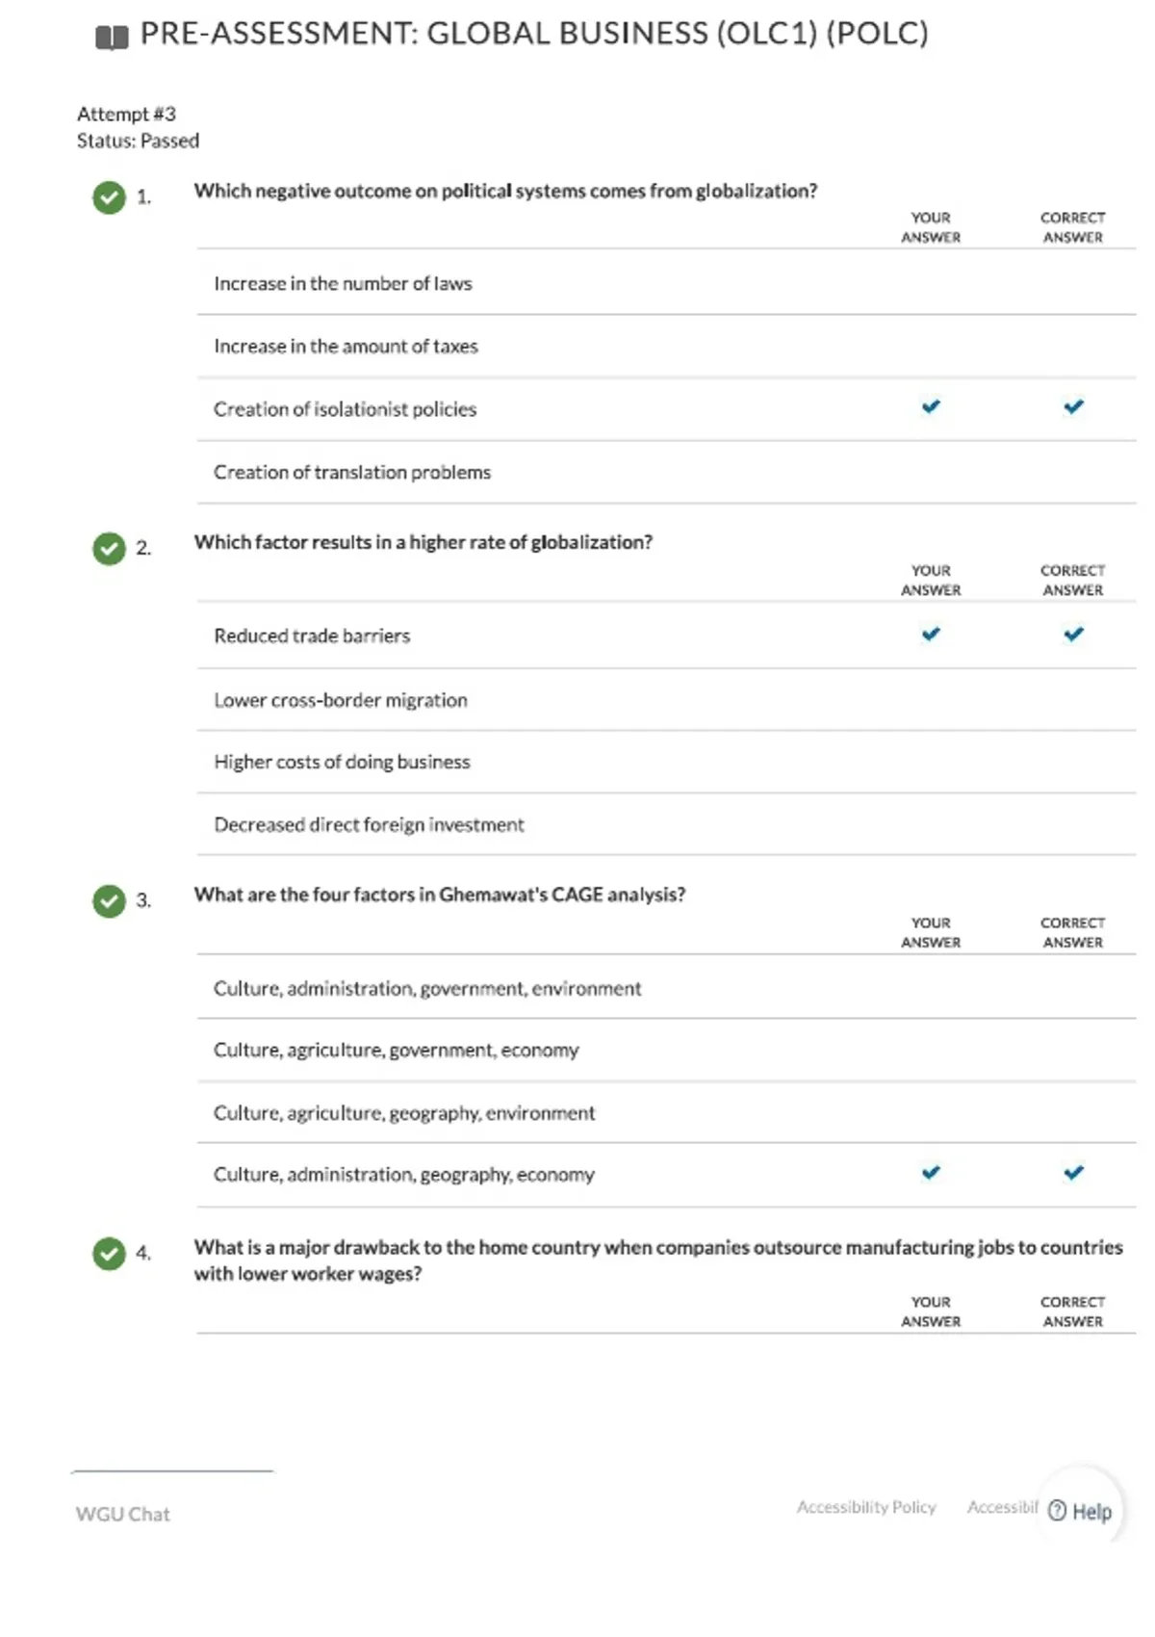Click your-answer checkmark for administration, geography, economy

931,1172
